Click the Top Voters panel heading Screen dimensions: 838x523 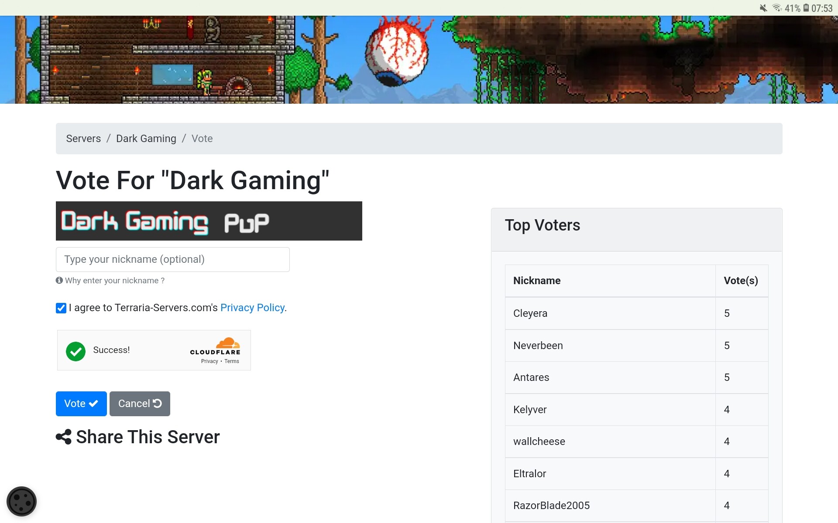[x=543, y=225]
